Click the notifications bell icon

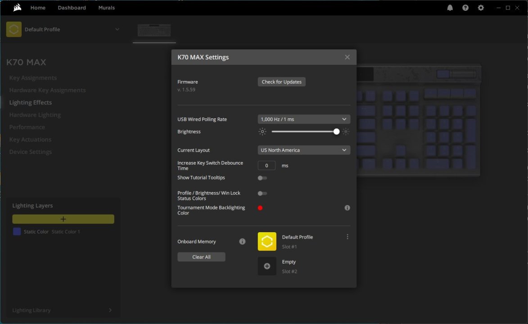point(450,8)
